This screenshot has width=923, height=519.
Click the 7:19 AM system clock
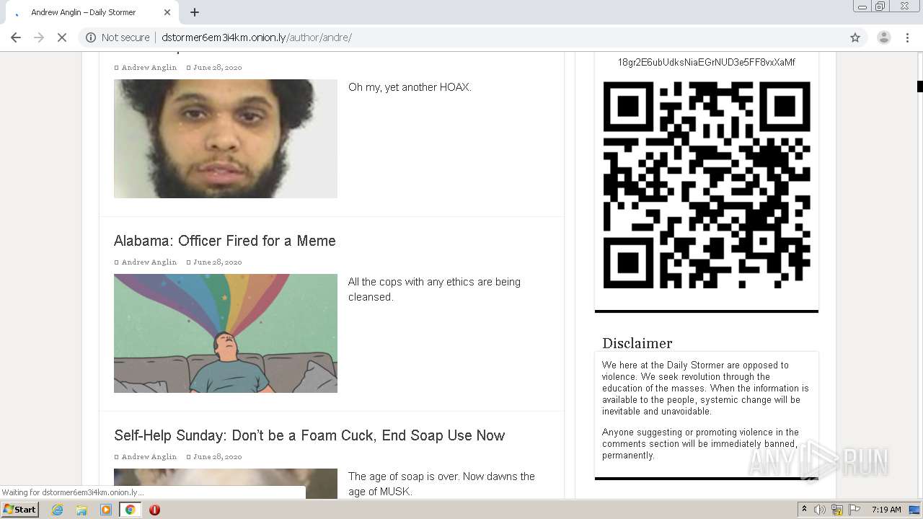click(886, 510)
